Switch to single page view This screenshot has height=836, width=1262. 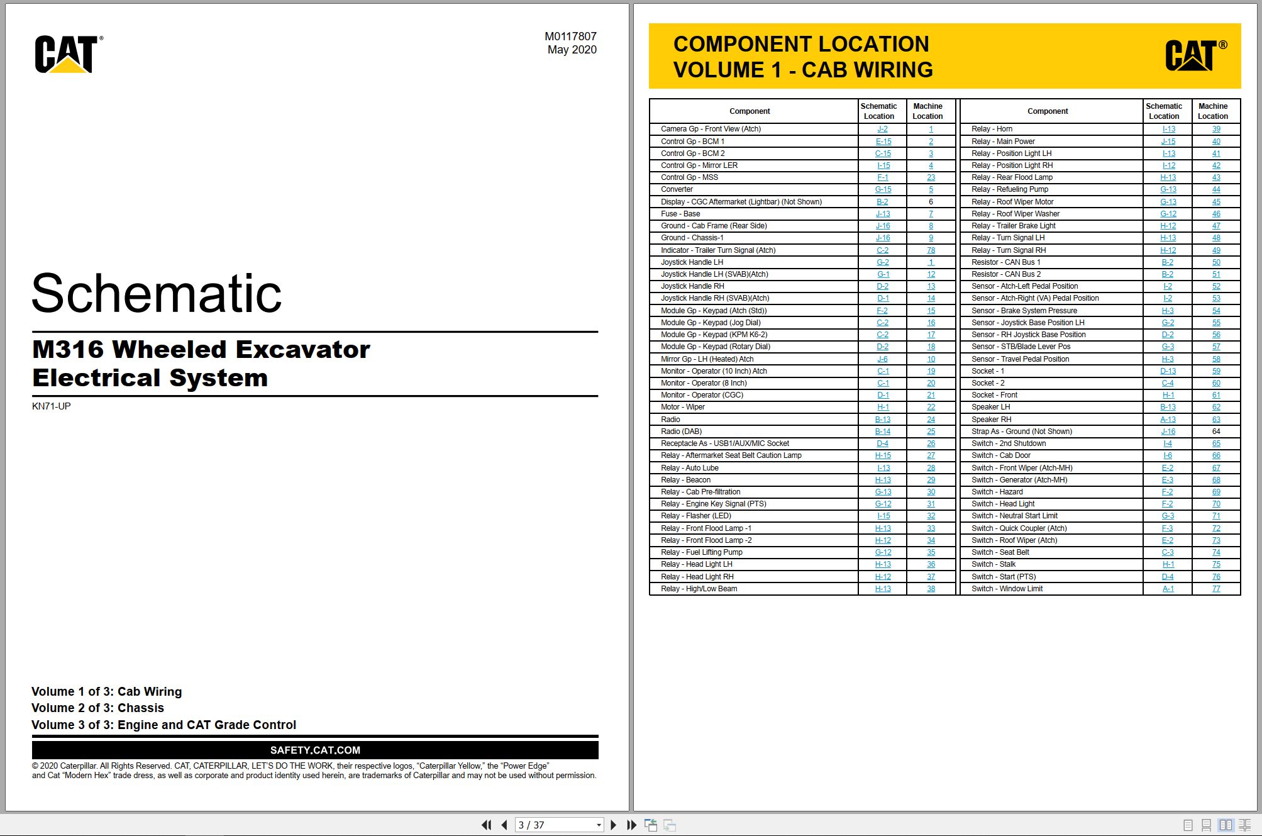(x=1188, y=825)
